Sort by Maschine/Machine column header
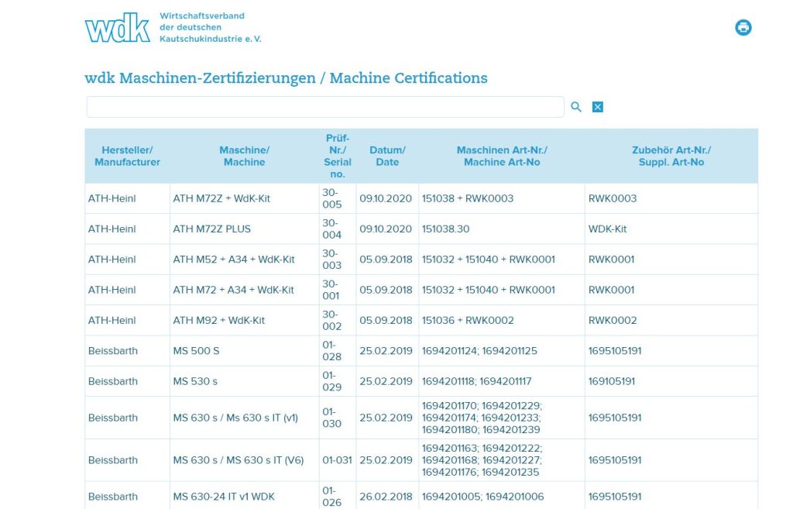The image size is (793, 509). coord(244,156)
